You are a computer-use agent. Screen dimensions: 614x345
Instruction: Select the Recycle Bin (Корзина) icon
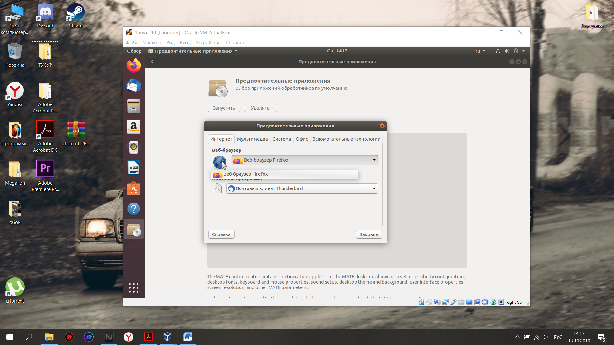pos(15,55)
